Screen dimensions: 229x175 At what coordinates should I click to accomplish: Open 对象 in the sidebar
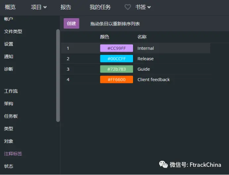click(x=9, y=141)
